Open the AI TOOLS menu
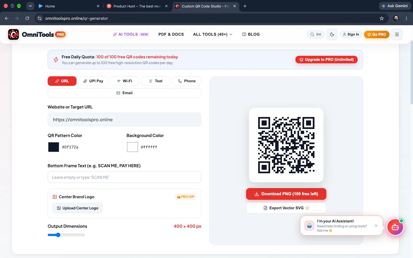The image size is (413, 258). (x=131, y=34)
